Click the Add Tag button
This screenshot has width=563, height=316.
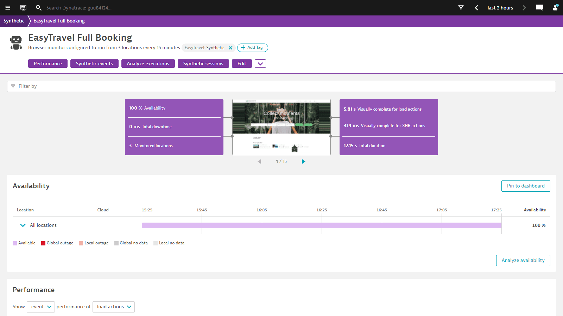pyautogui.click(x=253, y=48)
